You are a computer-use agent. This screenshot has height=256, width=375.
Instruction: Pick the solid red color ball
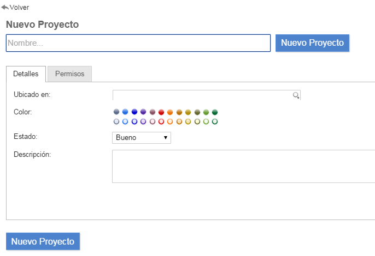click(x=161, y=112)
